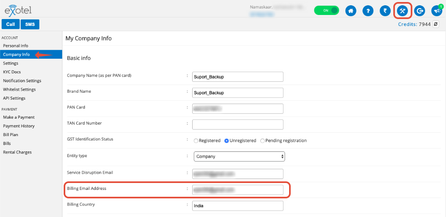Open the announcements megaphone icon
The image size is (446, 217).
pos(437,11)
